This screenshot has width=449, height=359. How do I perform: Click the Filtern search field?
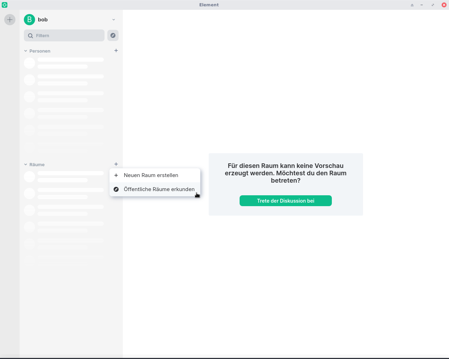64,35
